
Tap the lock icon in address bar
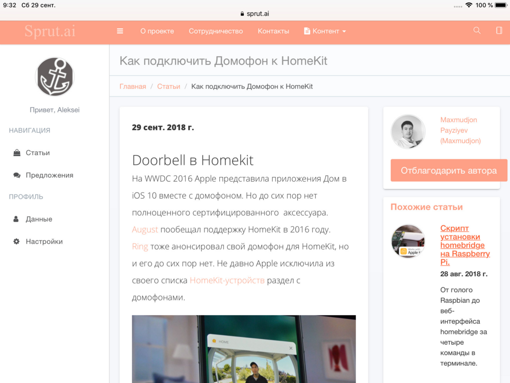click(242, 14)
